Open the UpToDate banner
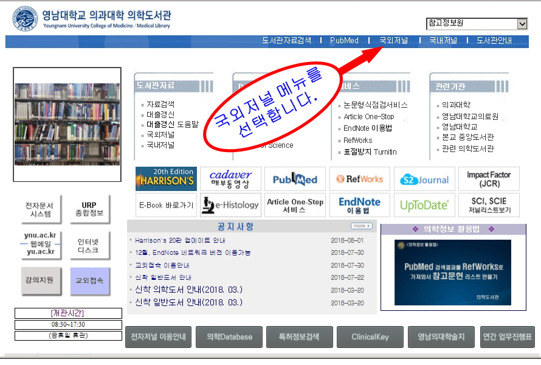The width and height of the screenshot is (541, 365). coord(424,205)
